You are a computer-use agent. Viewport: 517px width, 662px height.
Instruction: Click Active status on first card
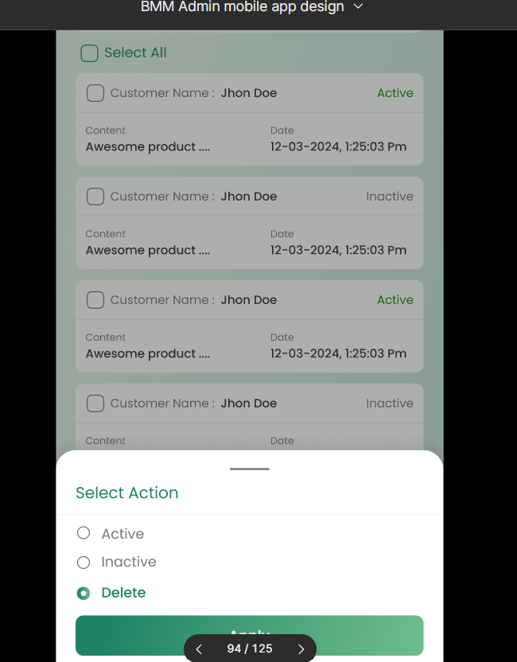pyautogui.click(x=395, y=93)
